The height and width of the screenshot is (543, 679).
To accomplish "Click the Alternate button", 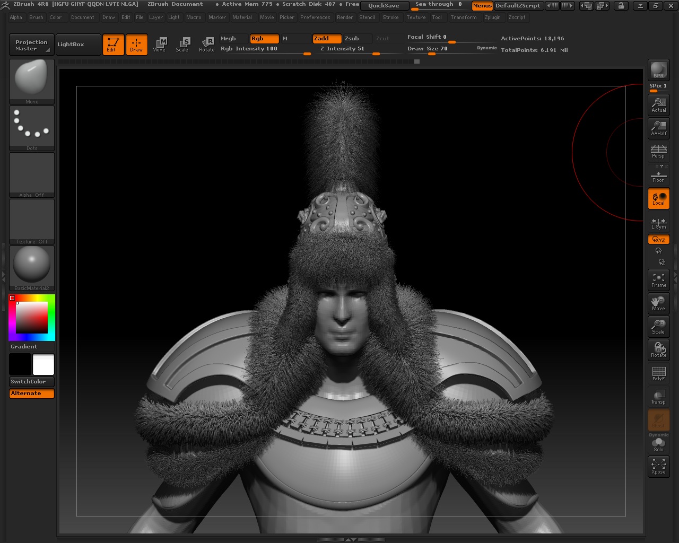I will tap(32, 393).
